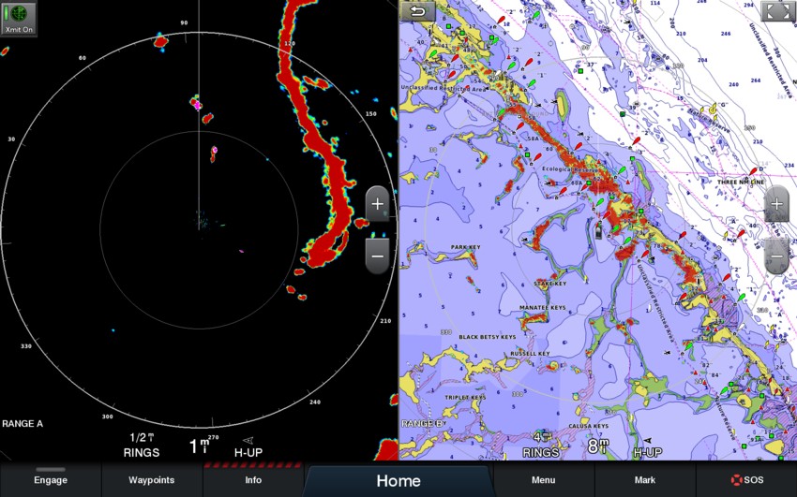Screen dimensions: 797x497
Task: Select the vessel icon on the chart
Action: 598,231
